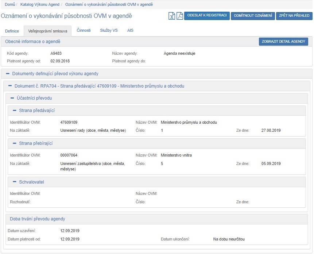Click the Oznámení o vykonávání působnosti breadcrumb
The image size is (314, 254).
click(109, 4)
